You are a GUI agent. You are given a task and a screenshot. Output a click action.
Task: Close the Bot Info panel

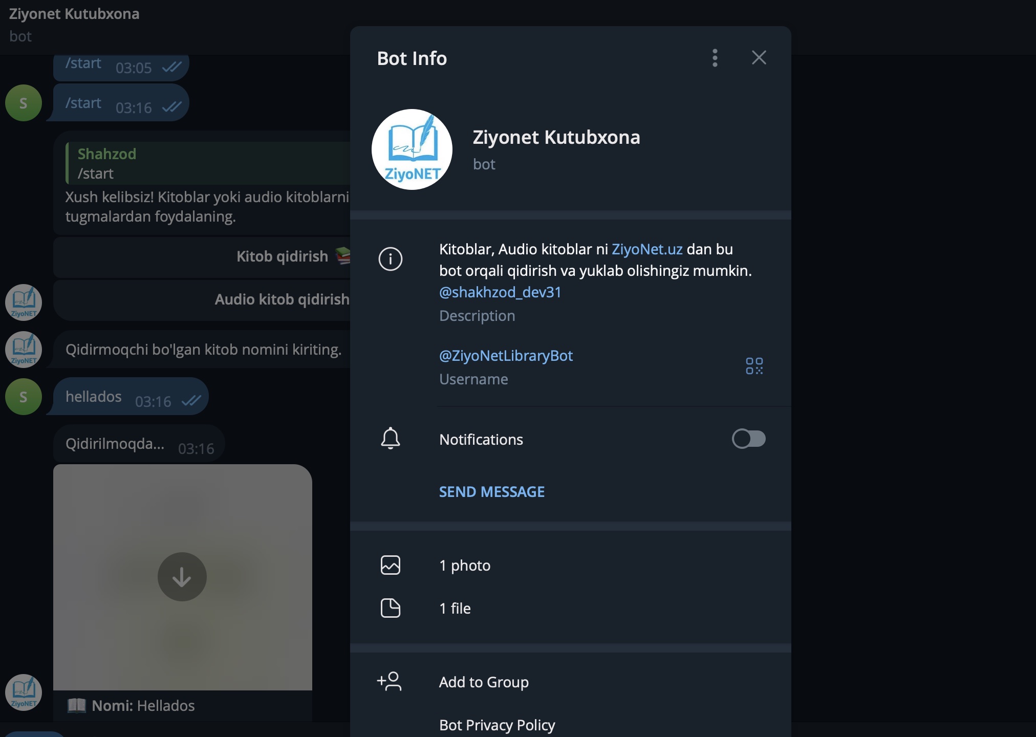click(x=759, y=58)
